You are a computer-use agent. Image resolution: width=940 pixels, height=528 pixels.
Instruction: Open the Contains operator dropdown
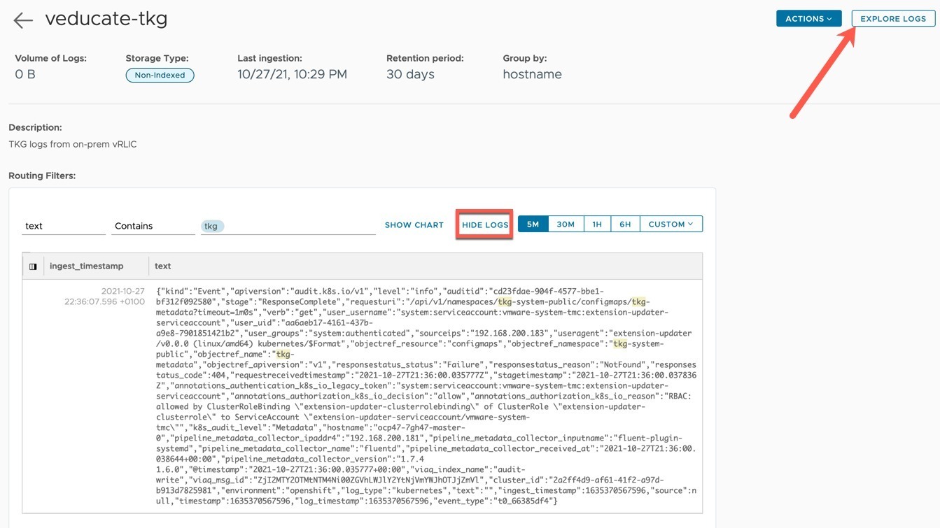(x=153, y=226)
